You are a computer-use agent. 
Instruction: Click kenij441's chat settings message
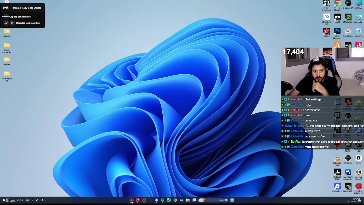pos(301,99)
